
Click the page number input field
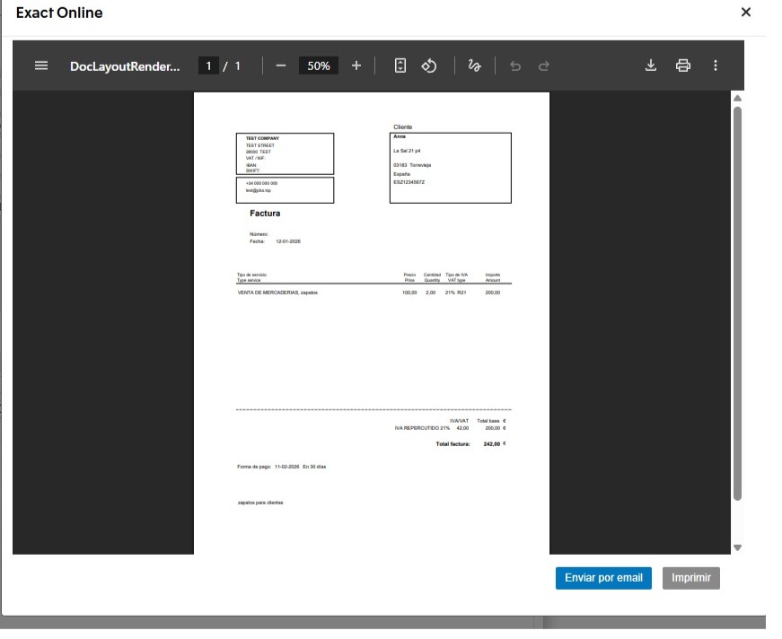coord(208,66)
